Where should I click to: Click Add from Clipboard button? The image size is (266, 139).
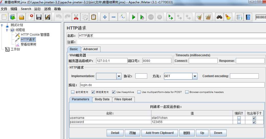(160, 133)
